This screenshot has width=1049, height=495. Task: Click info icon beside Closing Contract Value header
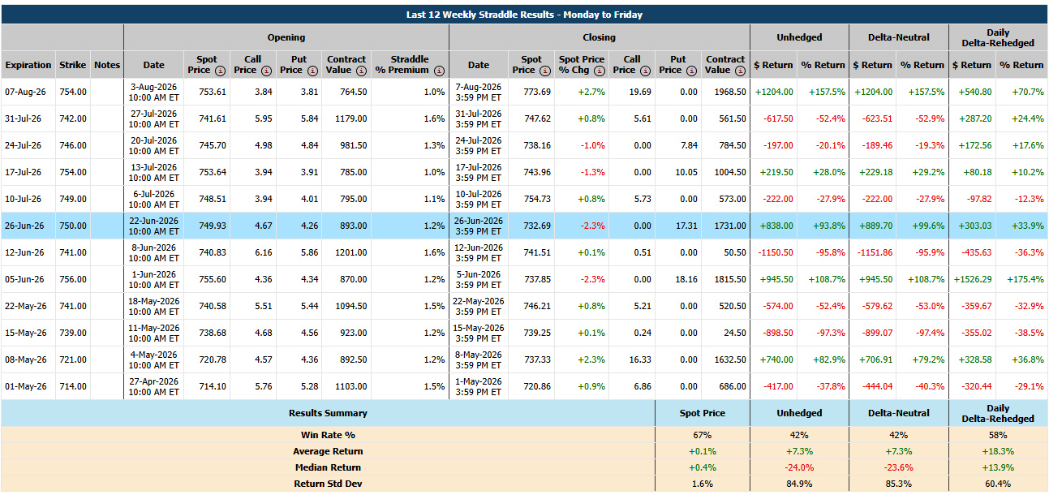click(x=740, y=71)
